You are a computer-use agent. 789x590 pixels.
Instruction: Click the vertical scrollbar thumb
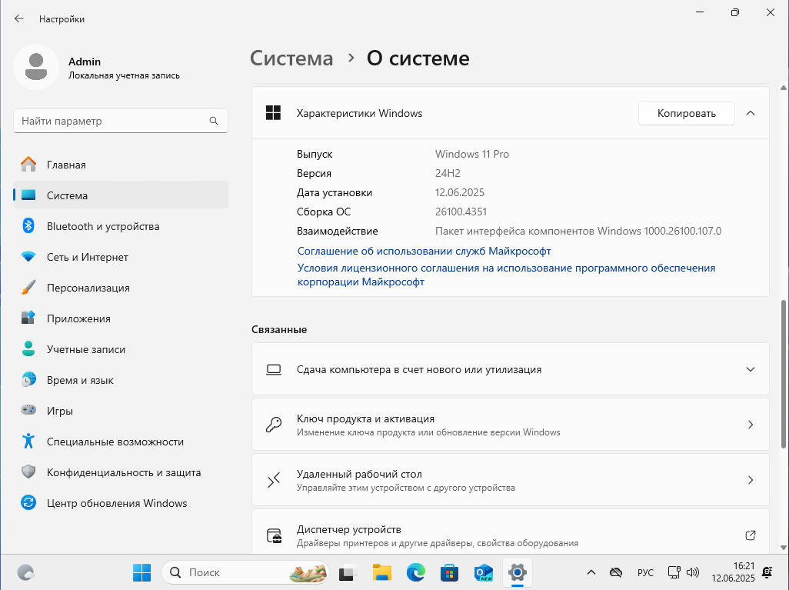pos(784,374)
